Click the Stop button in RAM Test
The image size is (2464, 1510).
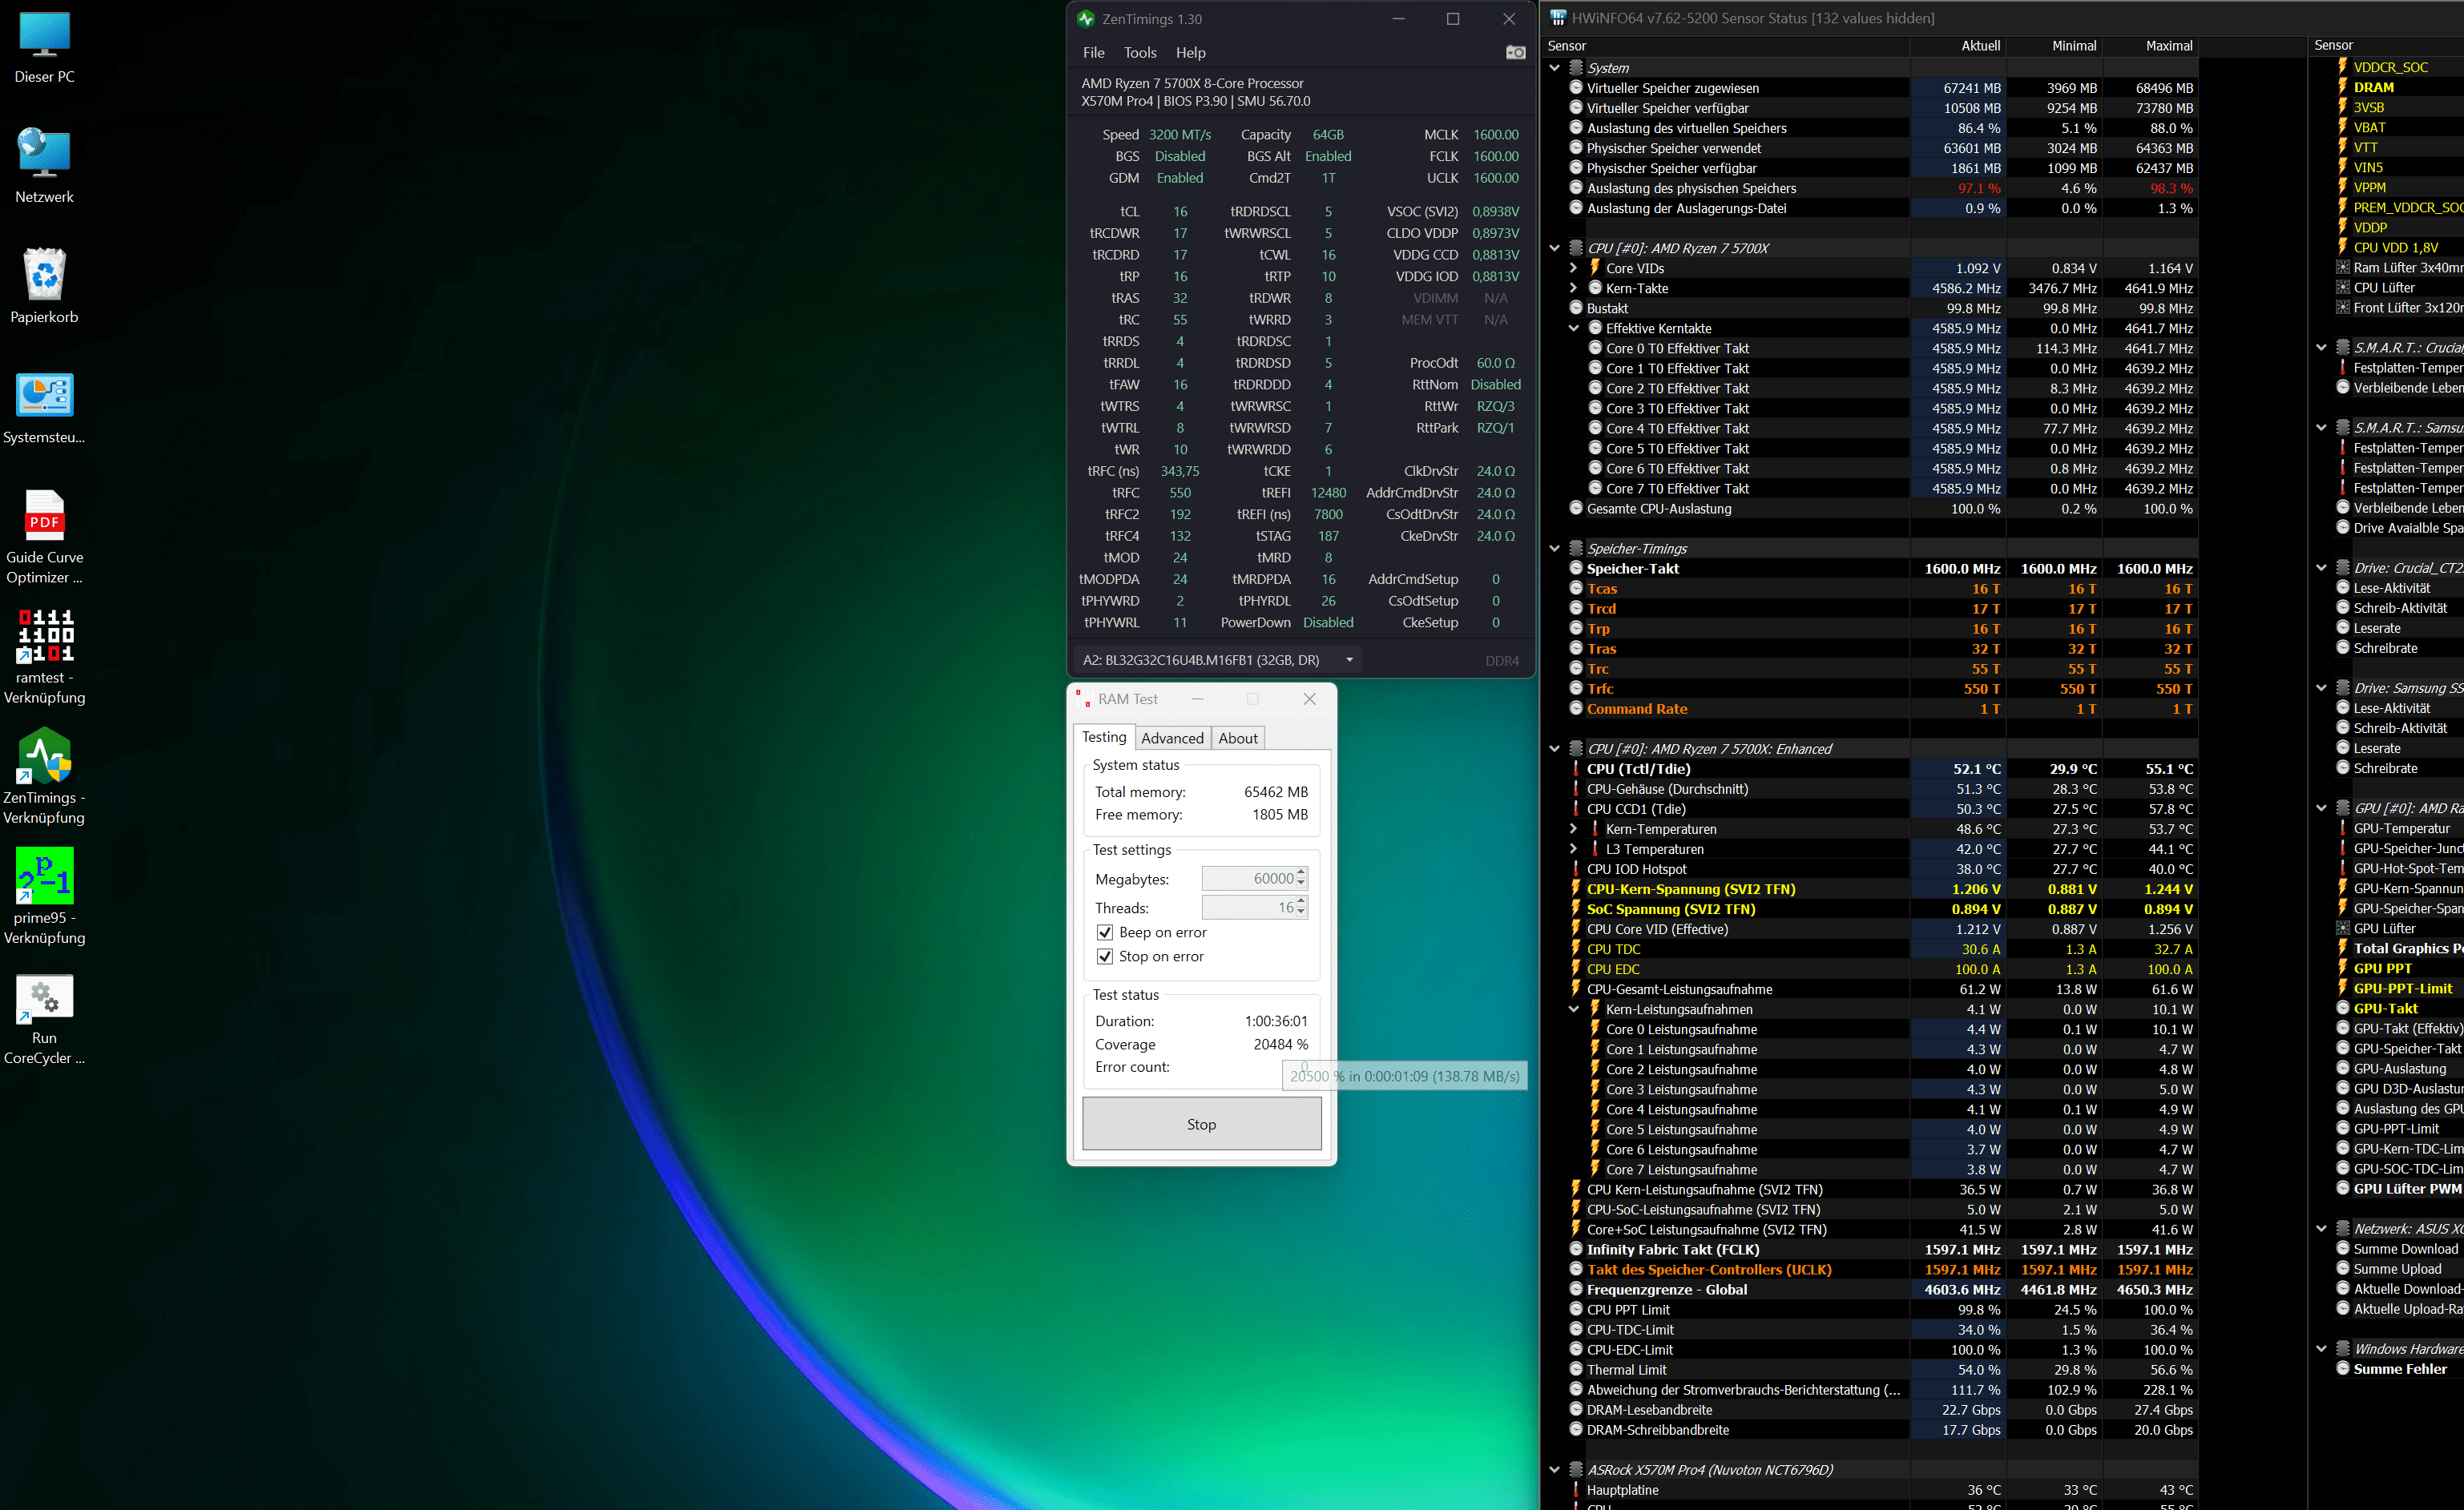[x=1201, y=1124]
